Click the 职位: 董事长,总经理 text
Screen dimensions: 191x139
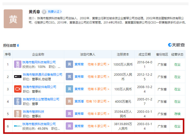(x=37, y=79)
